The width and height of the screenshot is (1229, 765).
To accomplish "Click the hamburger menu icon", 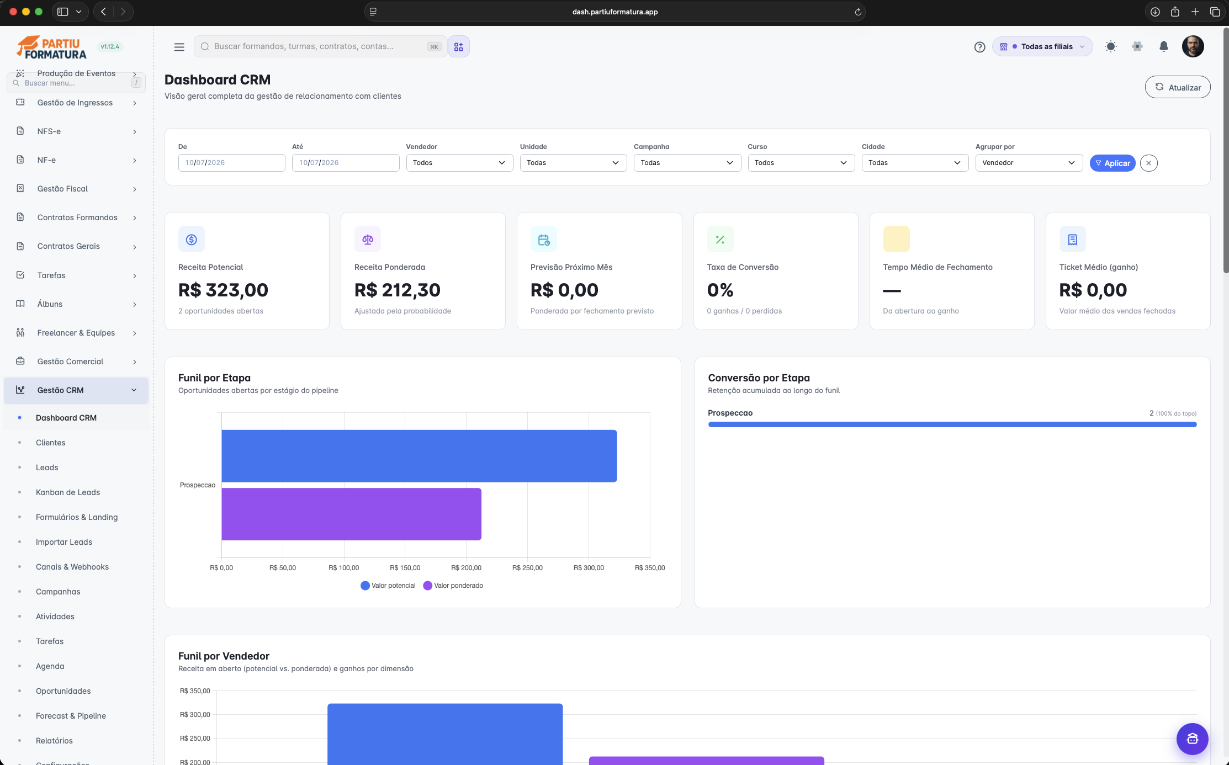I will pyautogui.click(x=179, y=47).
